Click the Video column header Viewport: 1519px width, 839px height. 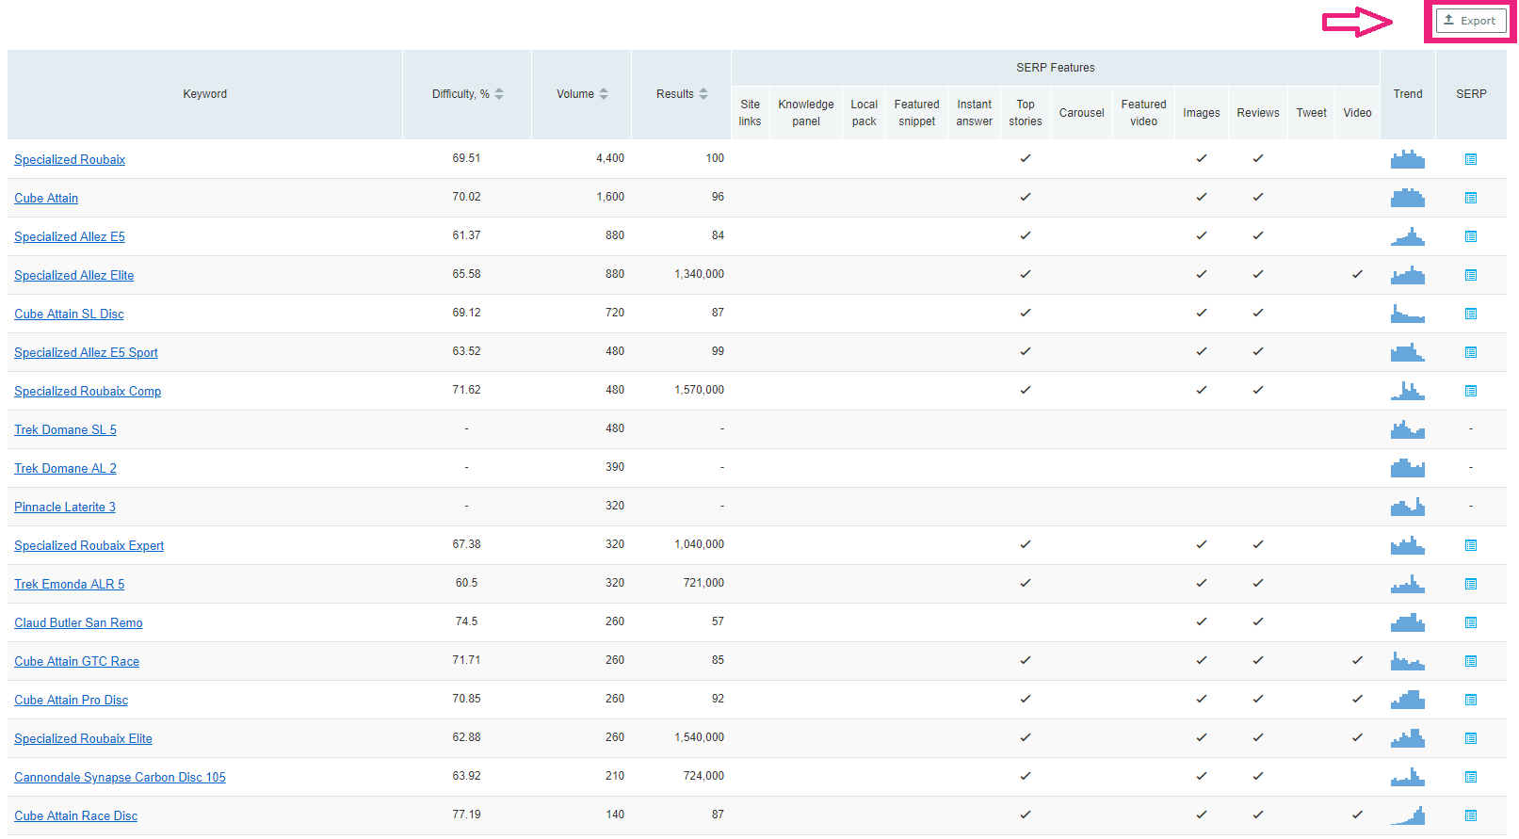(1357, 113)
